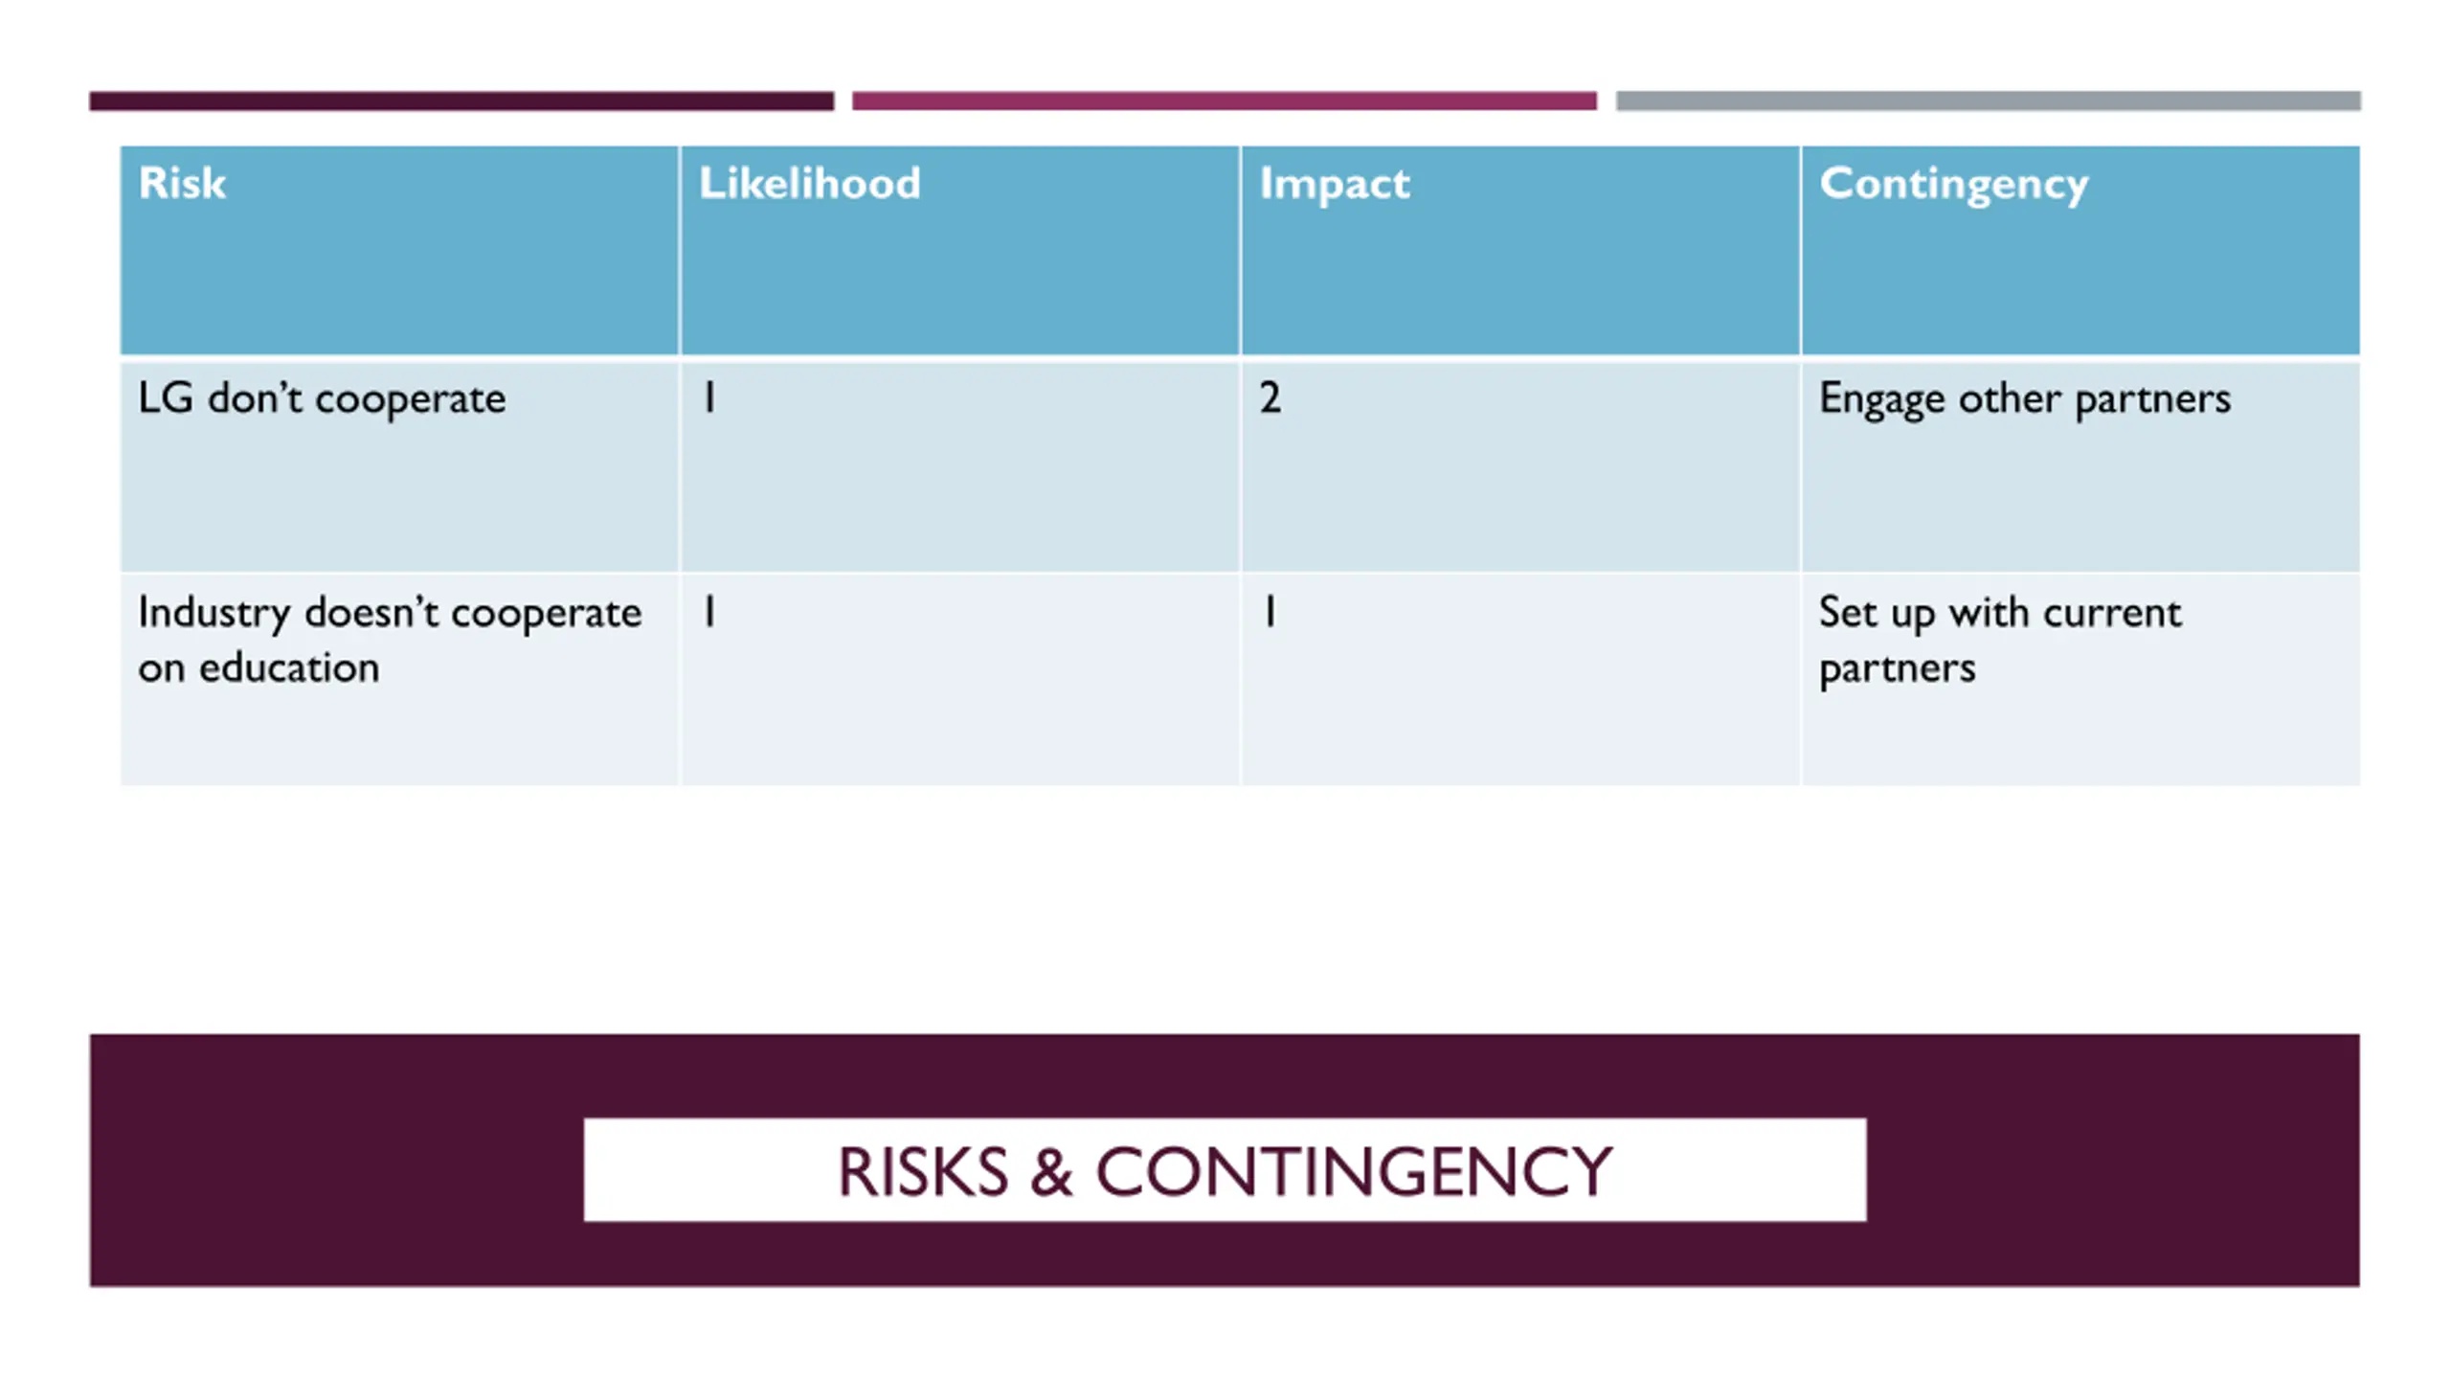Viewport: 2451px width, 1379px height.
Task: Select likelihood value for LG risk
Action: [959, 466]
